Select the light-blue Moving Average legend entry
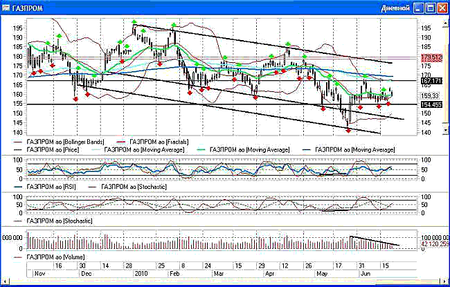Image resolution: width=450 pixels, height=287 pixels. 138,149
